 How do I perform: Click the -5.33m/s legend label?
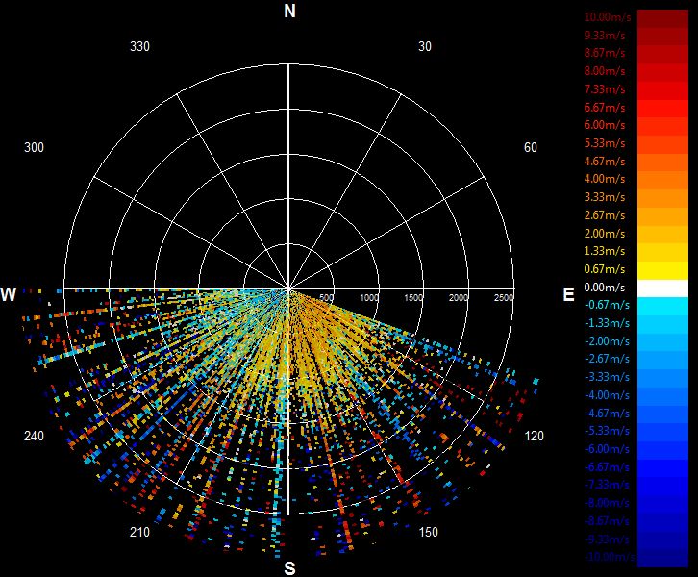[x=607, y=431]
